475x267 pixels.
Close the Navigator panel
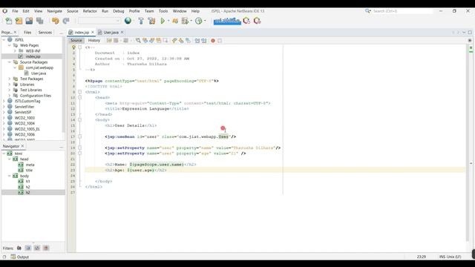(22, 146)
